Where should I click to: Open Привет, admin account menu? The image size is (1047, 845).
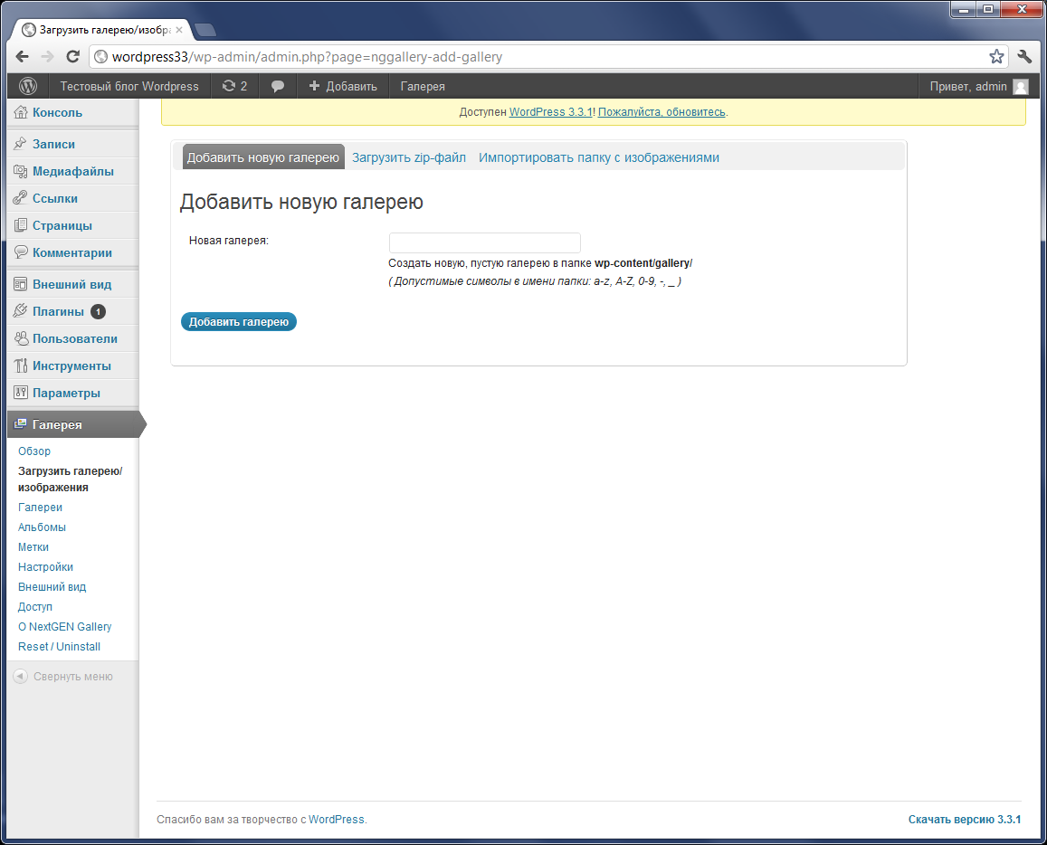point(979,86)
